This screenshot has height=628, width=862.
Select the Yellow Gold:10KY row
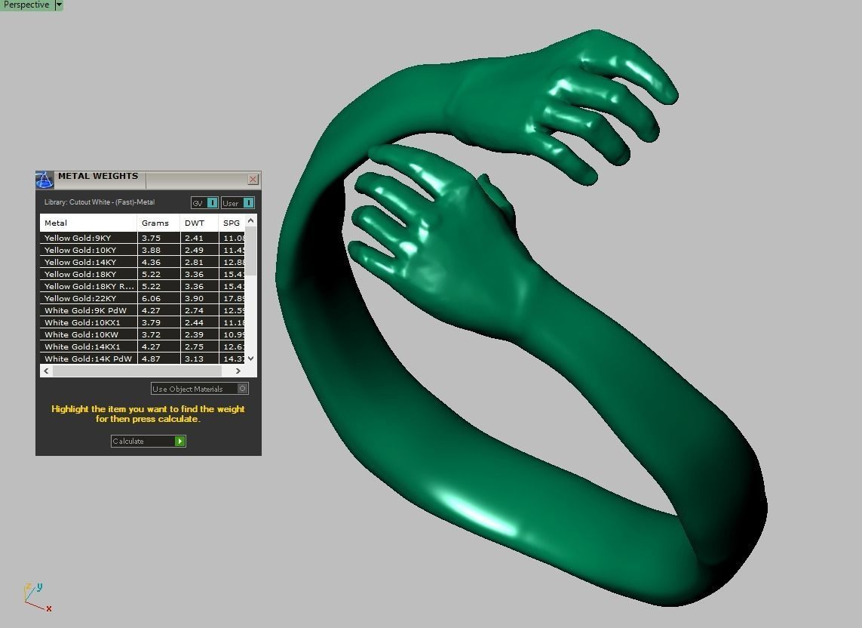click(x=142, y=250)
